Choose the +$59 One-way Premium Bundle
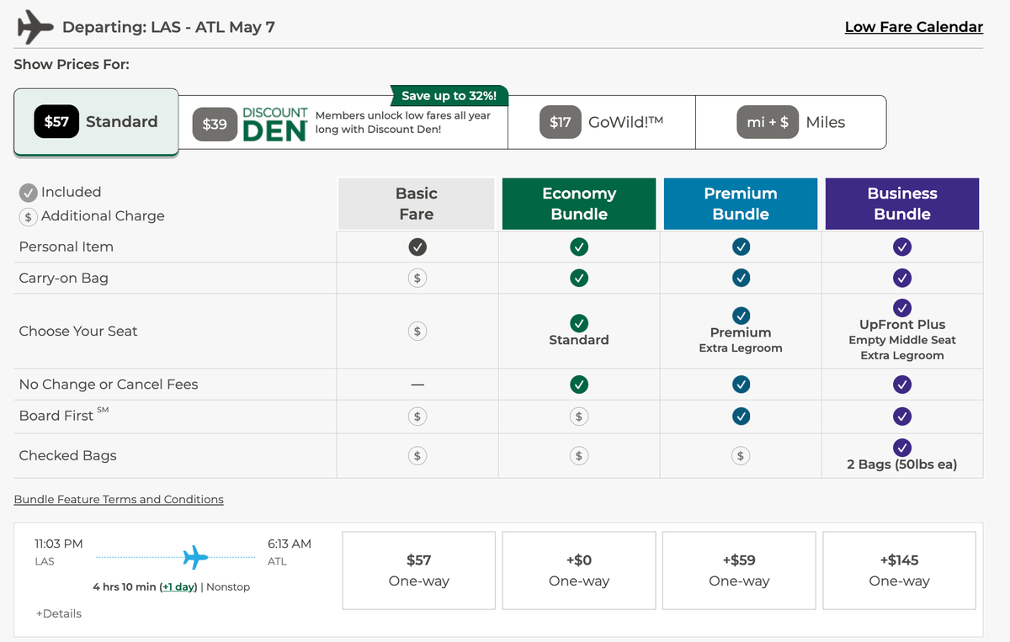Viewport: 1010px width, 642px height. coord(739,570)
